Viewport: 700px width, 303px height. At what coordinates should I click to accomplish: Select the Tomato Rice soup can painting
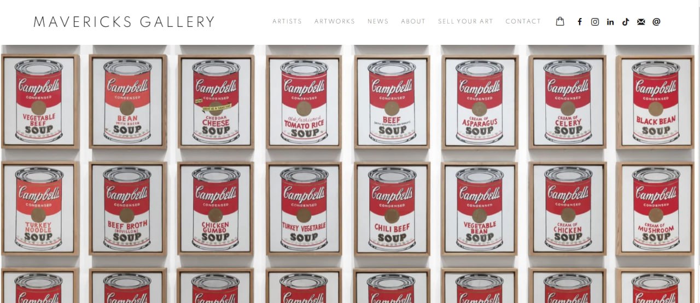click(304, 101)
